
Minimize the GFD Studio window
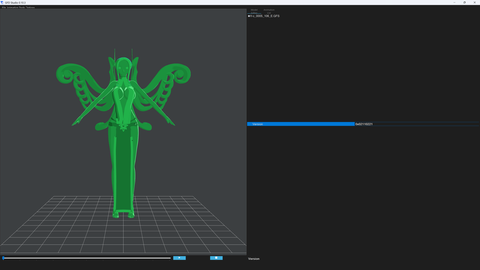[454, 2]
